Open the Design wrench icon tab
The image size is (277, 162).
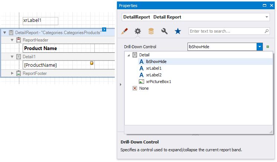(x=164, y=32)
